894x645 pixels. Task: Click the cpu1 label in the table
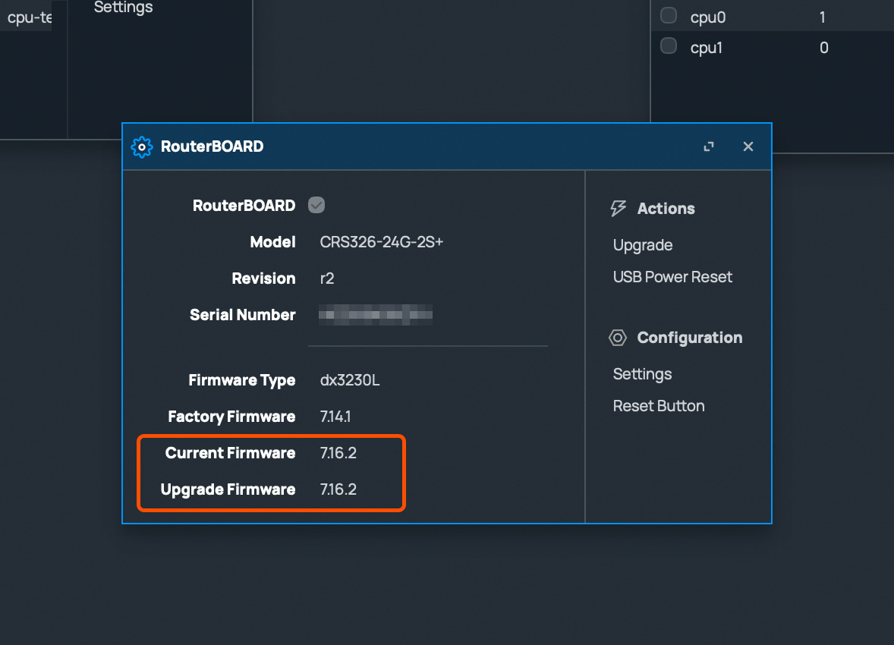[x=706, y=48]
